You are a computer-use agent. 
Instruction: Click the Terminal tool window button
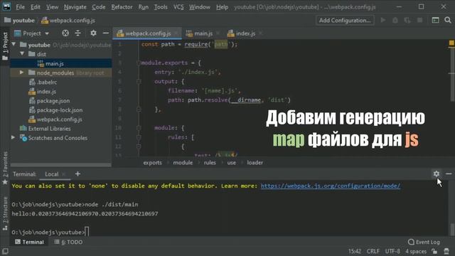[x=29, y=242]
